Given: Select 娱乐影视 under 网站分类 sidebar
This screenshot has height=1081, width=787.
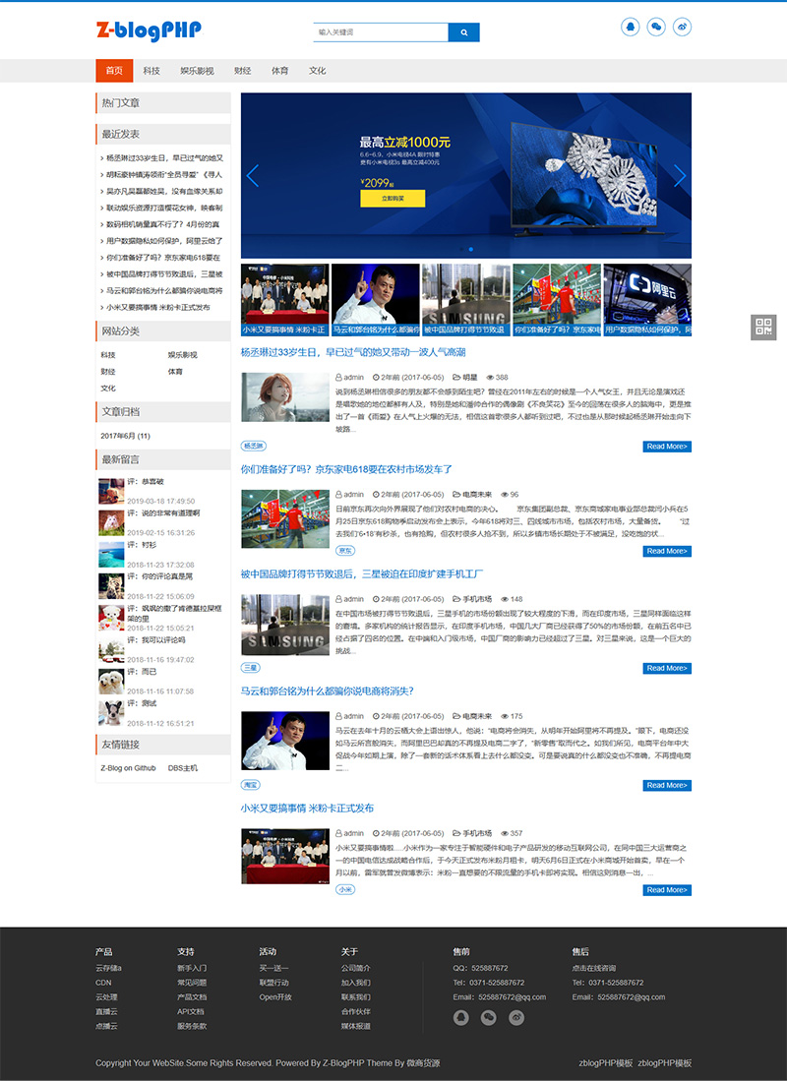Looking at the screenshot, I should point(183,355).
